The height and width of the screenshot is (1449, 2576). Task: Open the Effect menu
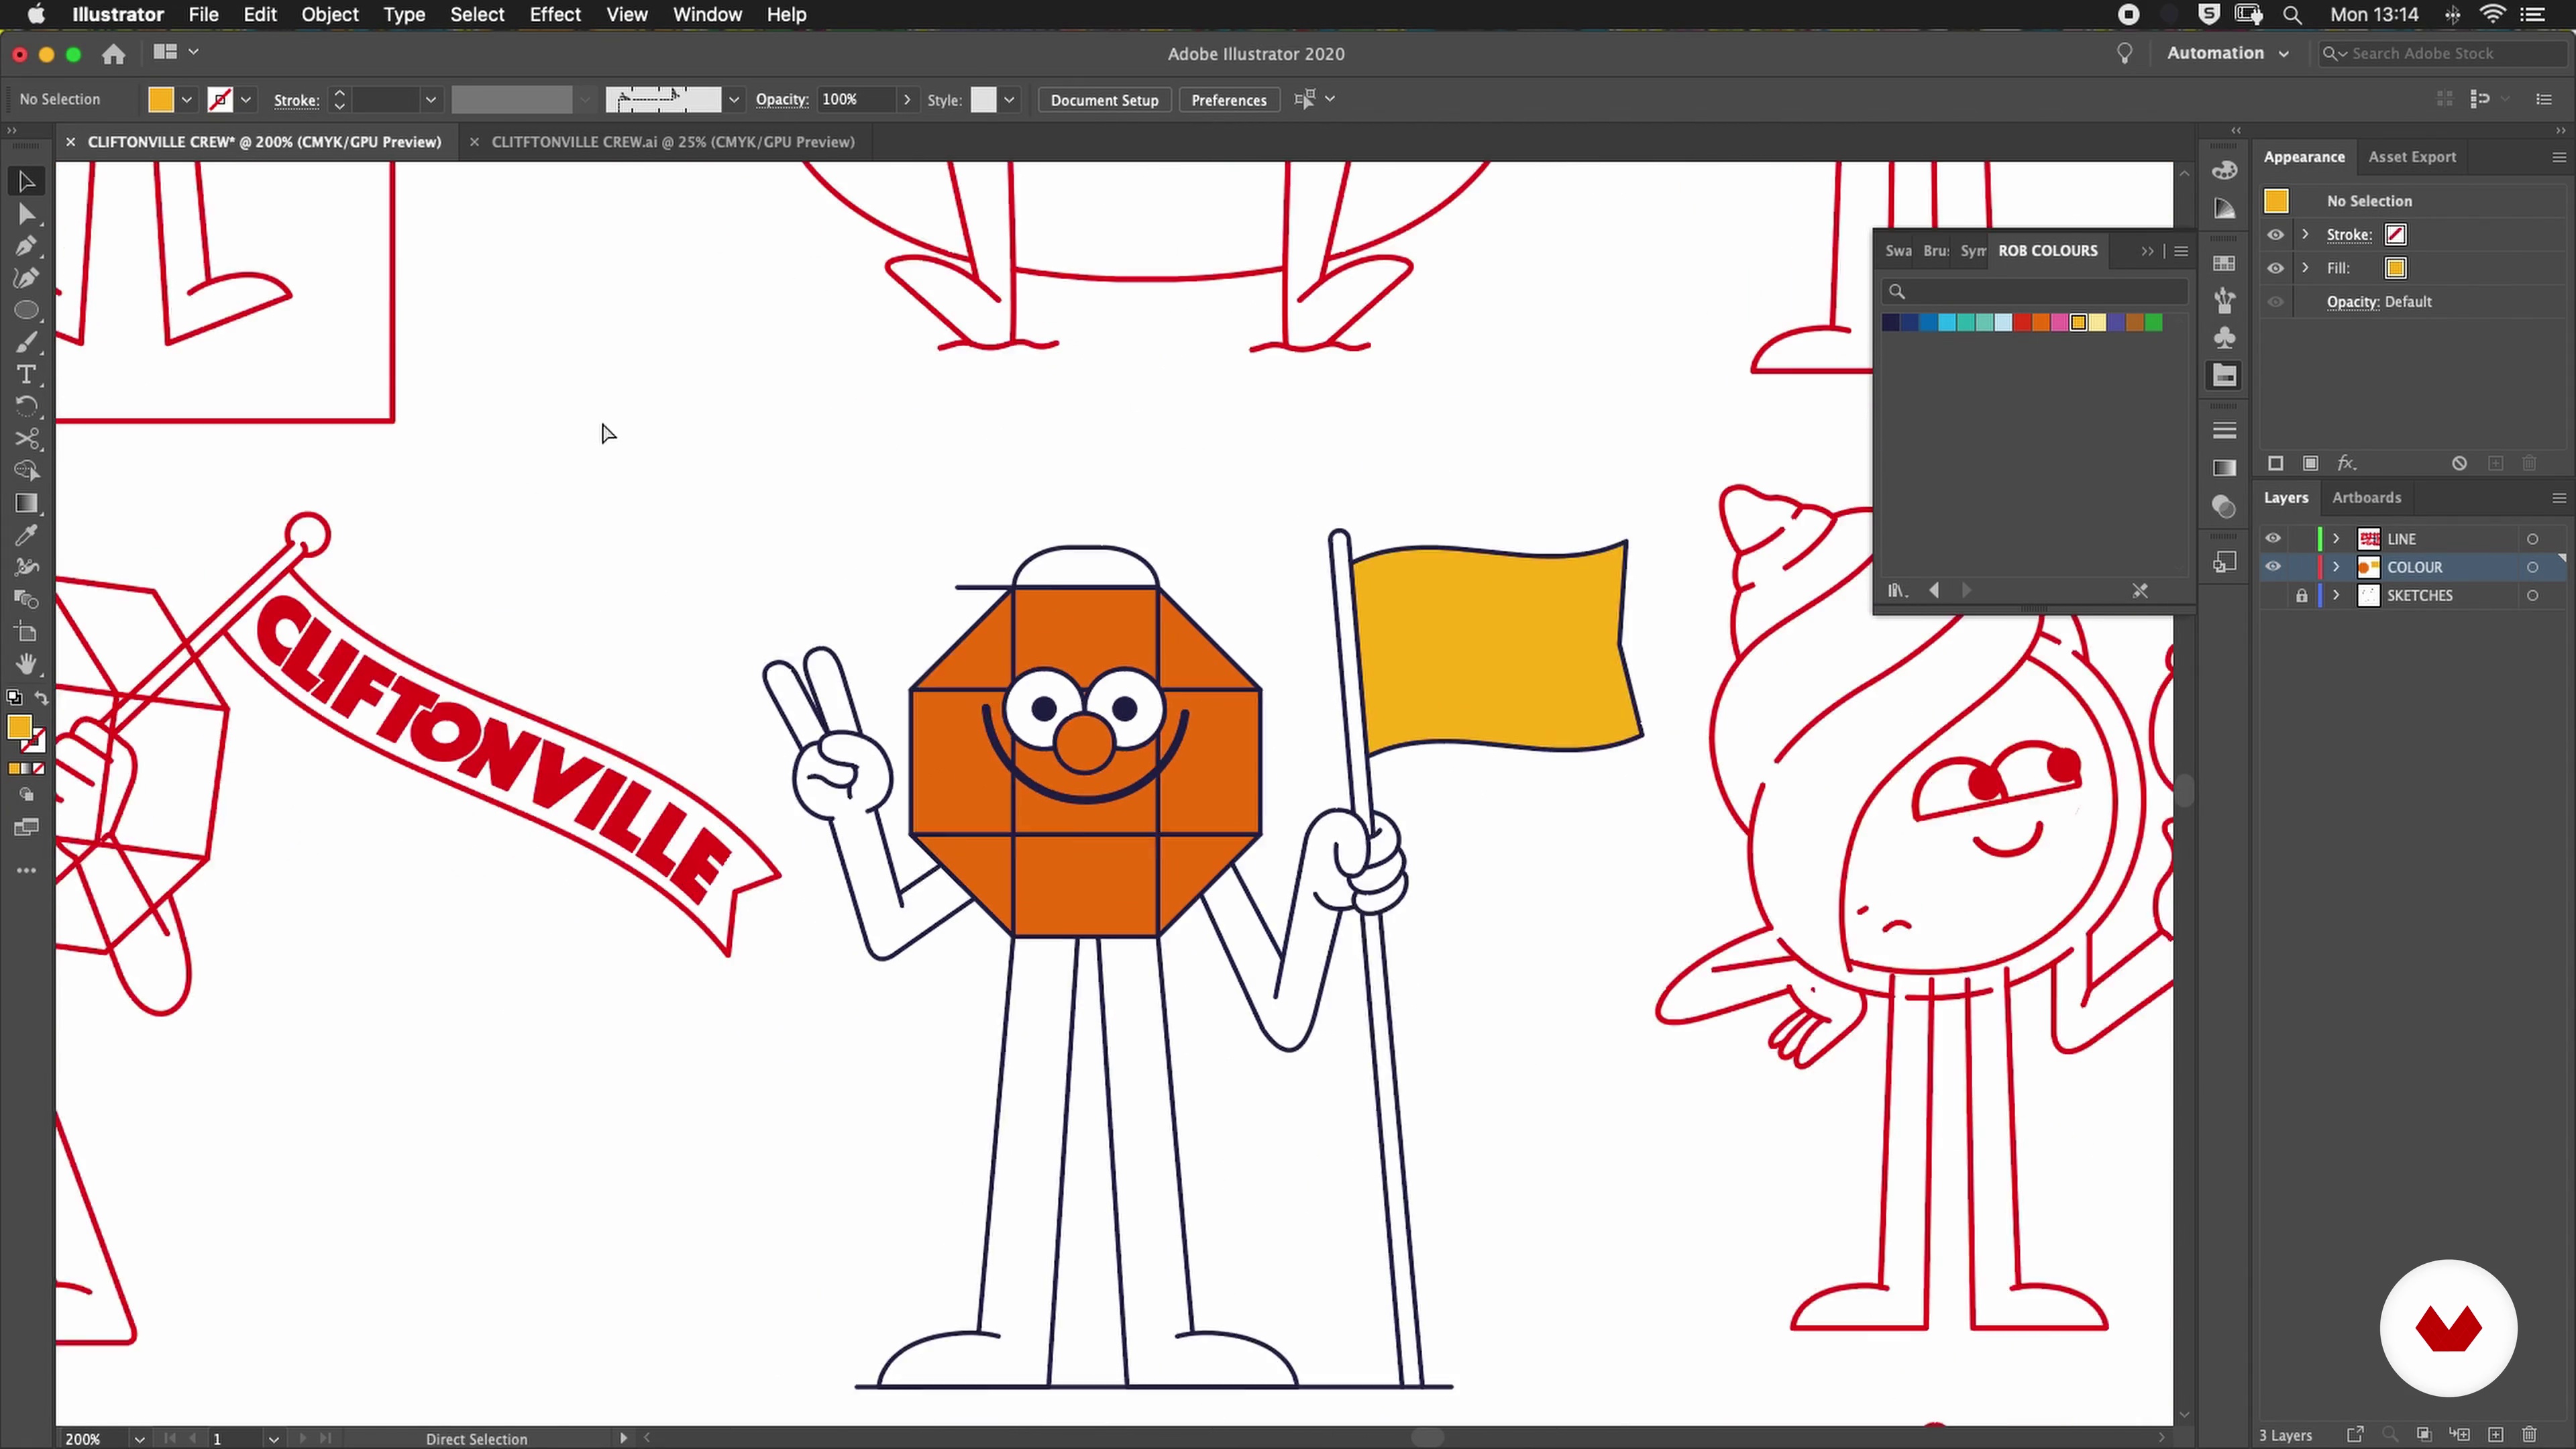point(555,14)
